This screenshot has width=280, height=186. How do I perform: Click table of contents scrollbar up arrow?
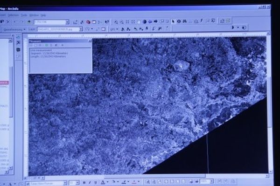tap(10, 41)
